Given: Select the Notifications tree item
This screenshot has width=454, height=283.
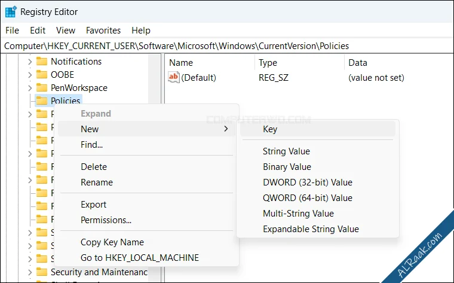Looking at the screenshot, I should pos(76,62).
